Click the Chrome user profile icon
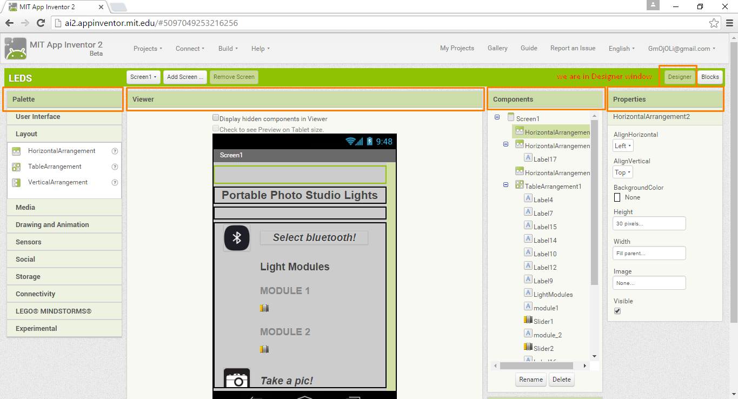Screen dimensions: 738x399 [x=653, y=5]
